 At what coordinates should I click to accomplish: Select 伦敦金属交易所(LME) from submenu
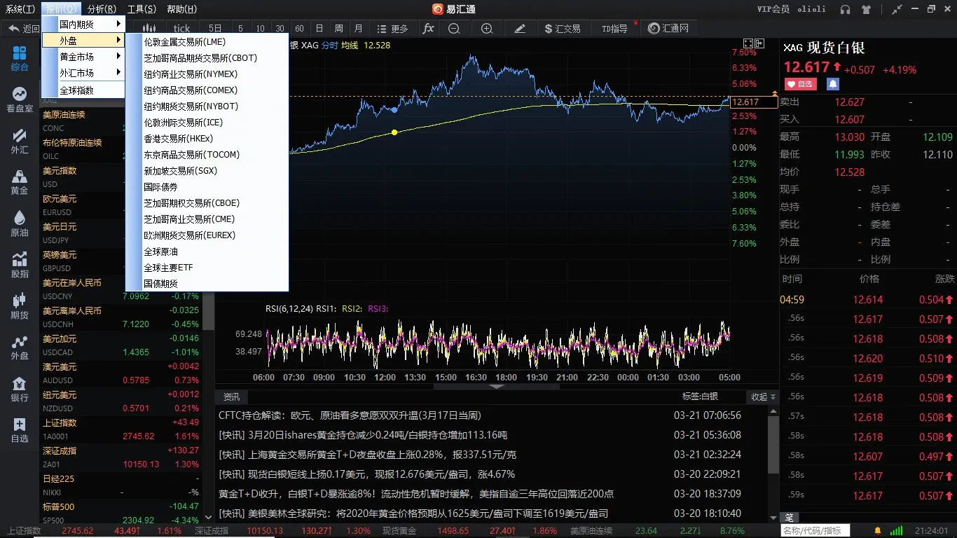pos(207,42)
